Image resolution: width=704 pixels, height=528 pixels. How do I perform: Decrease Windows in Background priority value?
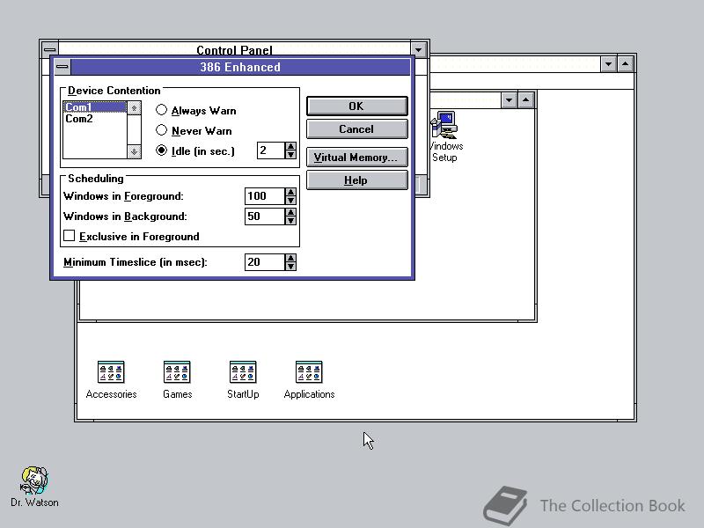pos(291,221)
